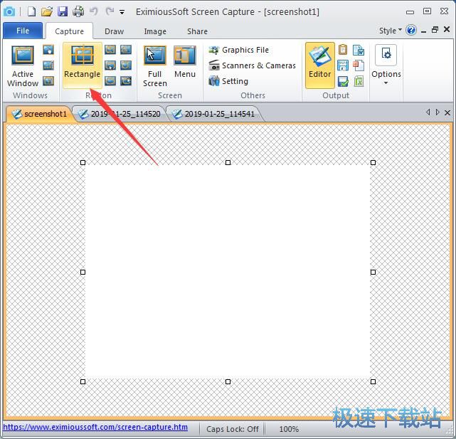This screenshot has height=439, width=456.
Task: Click the top-right selection handle
Action: [373, 163]
